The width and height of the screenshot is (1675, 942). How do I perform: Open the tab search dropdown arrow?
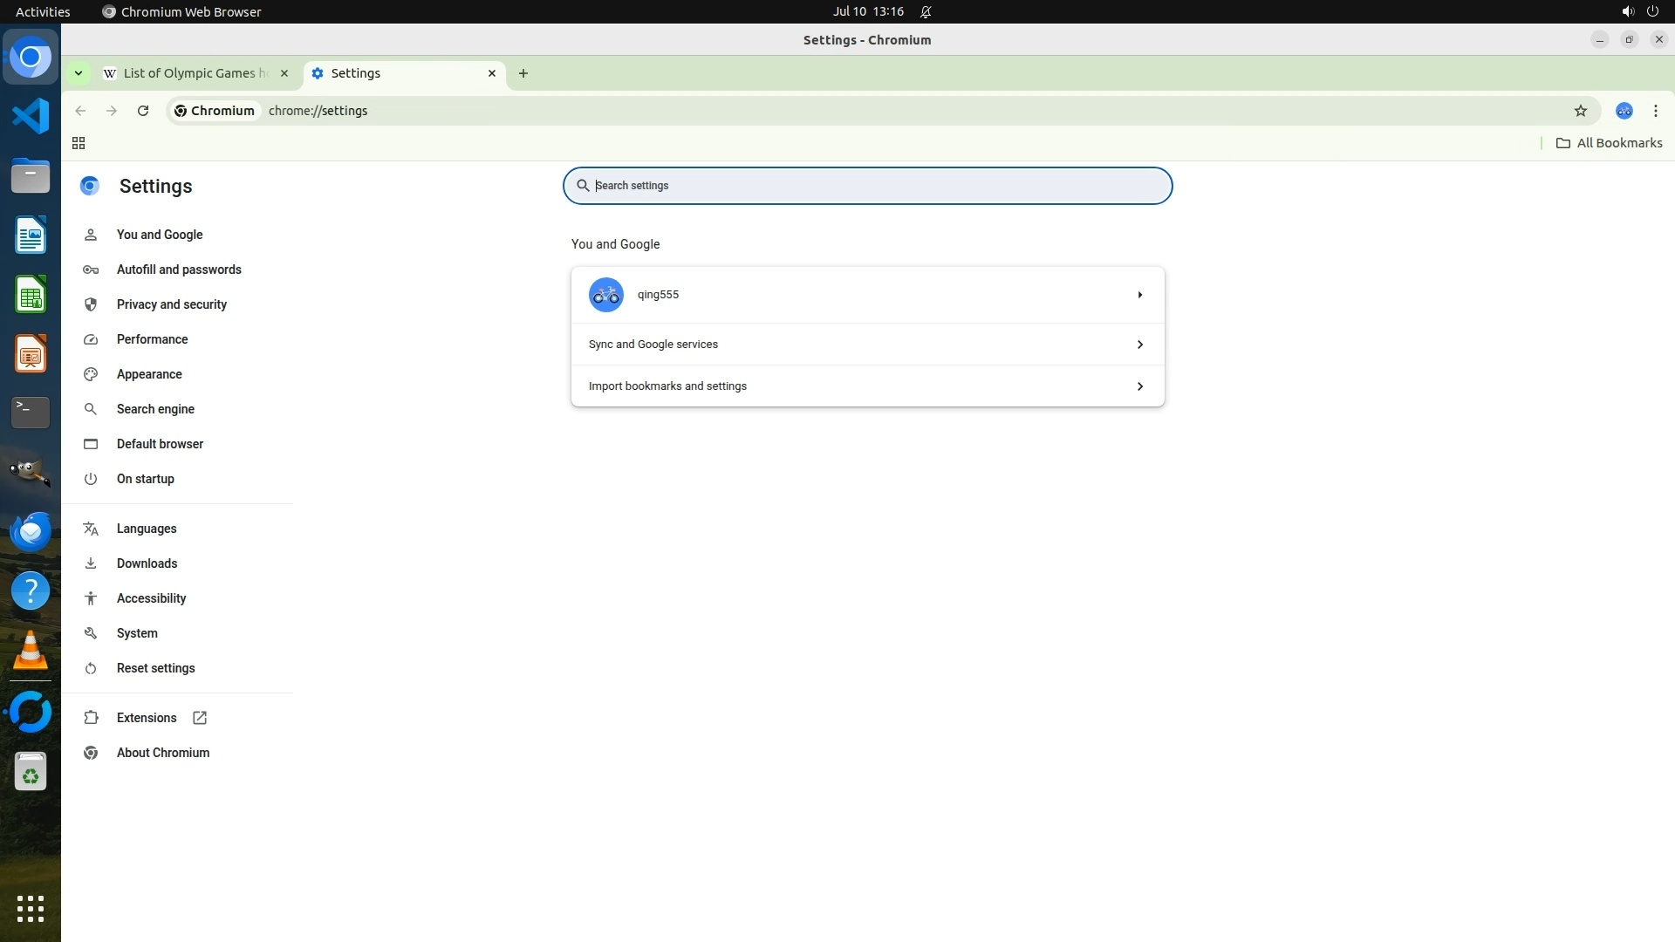(x=79, y=73)
